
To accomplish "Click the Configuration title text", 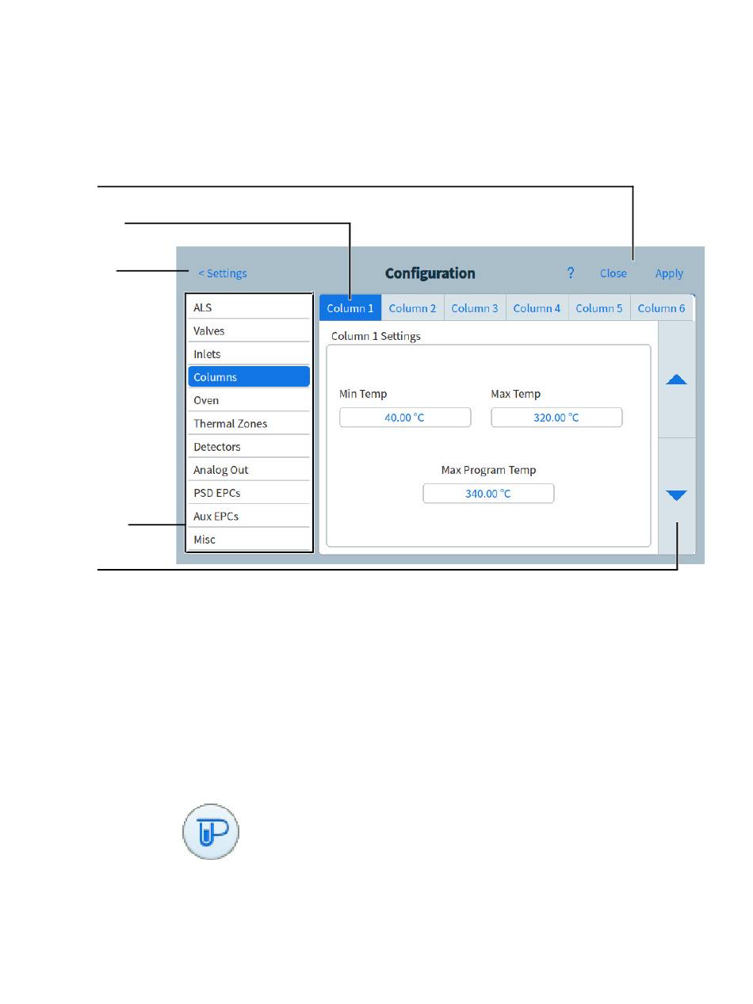I will [430, 273].
